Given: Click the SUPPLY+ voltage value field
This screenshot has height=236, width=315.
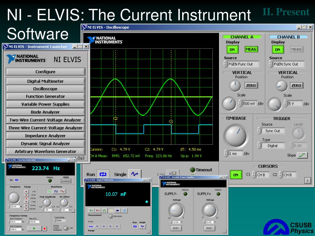Looking at the screenshot, I should 209,222.
